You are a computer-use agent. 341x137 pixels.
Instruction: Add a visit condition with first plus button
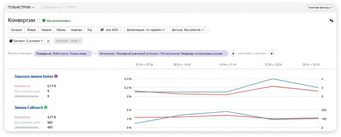click(233, 53)
